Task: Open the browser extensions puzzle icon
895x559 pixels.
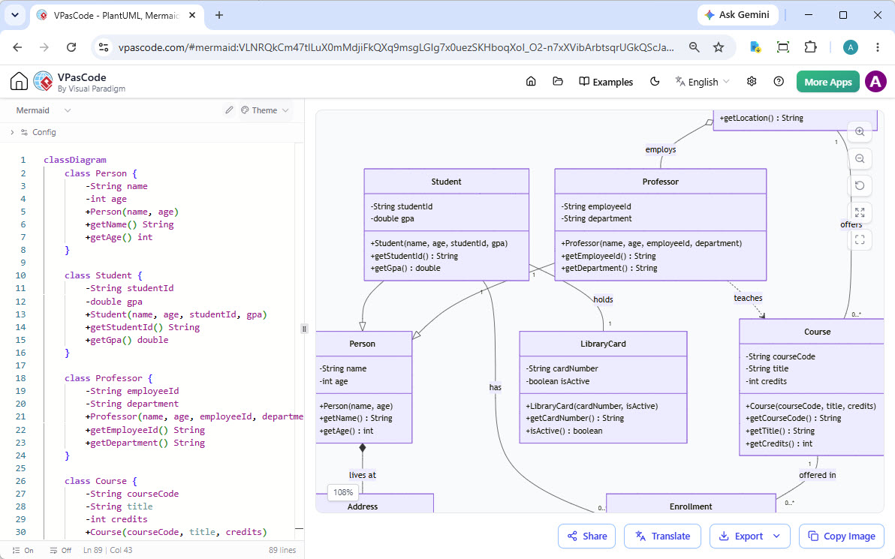Action: (x=810, y=47)
